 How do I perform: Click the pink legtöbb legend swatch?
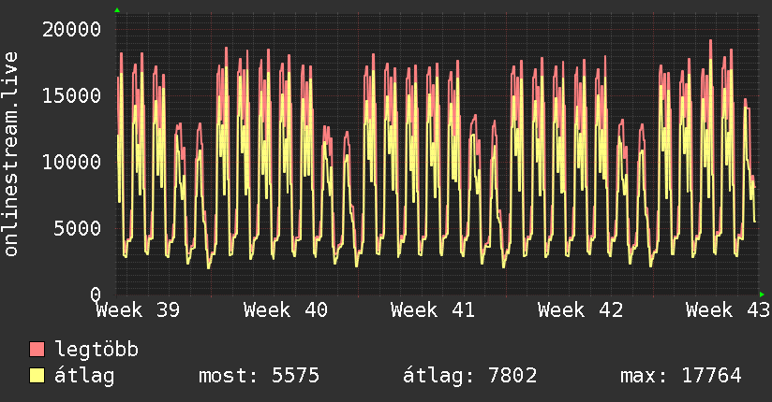(37, 350)
